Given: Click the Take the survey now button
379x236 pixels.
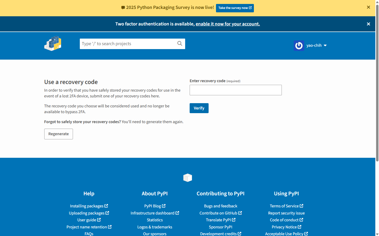Looking at the screenshot, I should pyautogui.click(x=235, y=8).
